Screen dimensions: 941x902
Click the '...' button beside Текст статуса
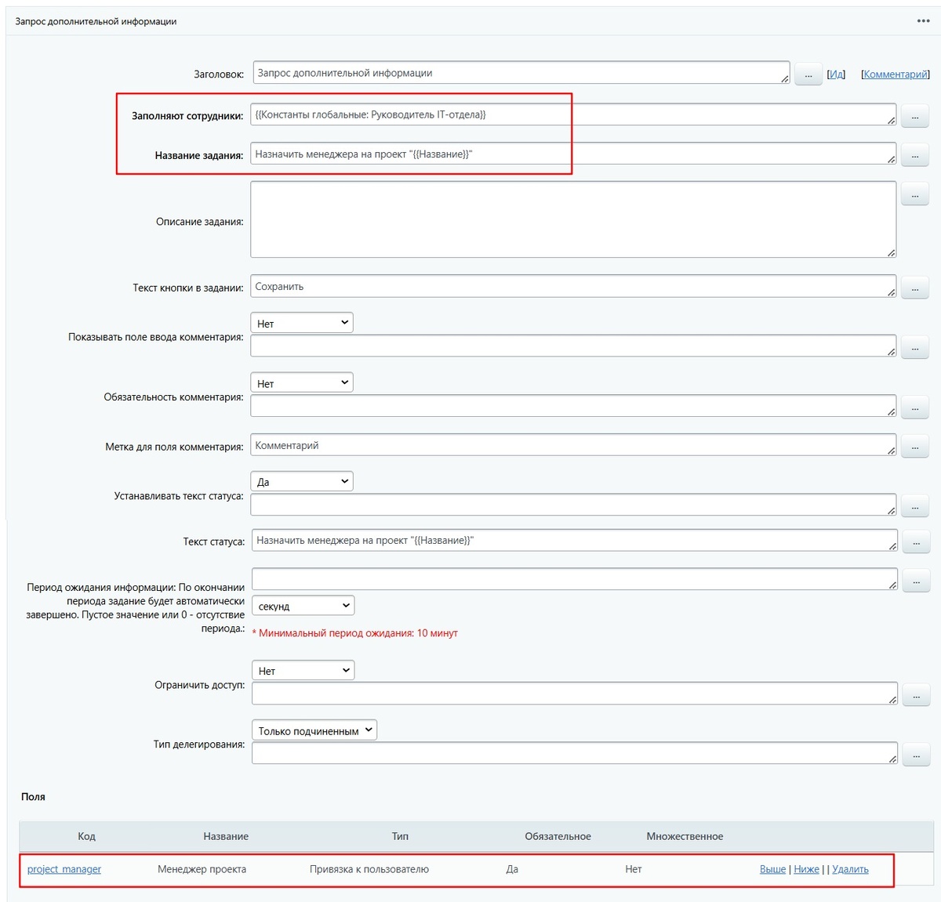917,542
